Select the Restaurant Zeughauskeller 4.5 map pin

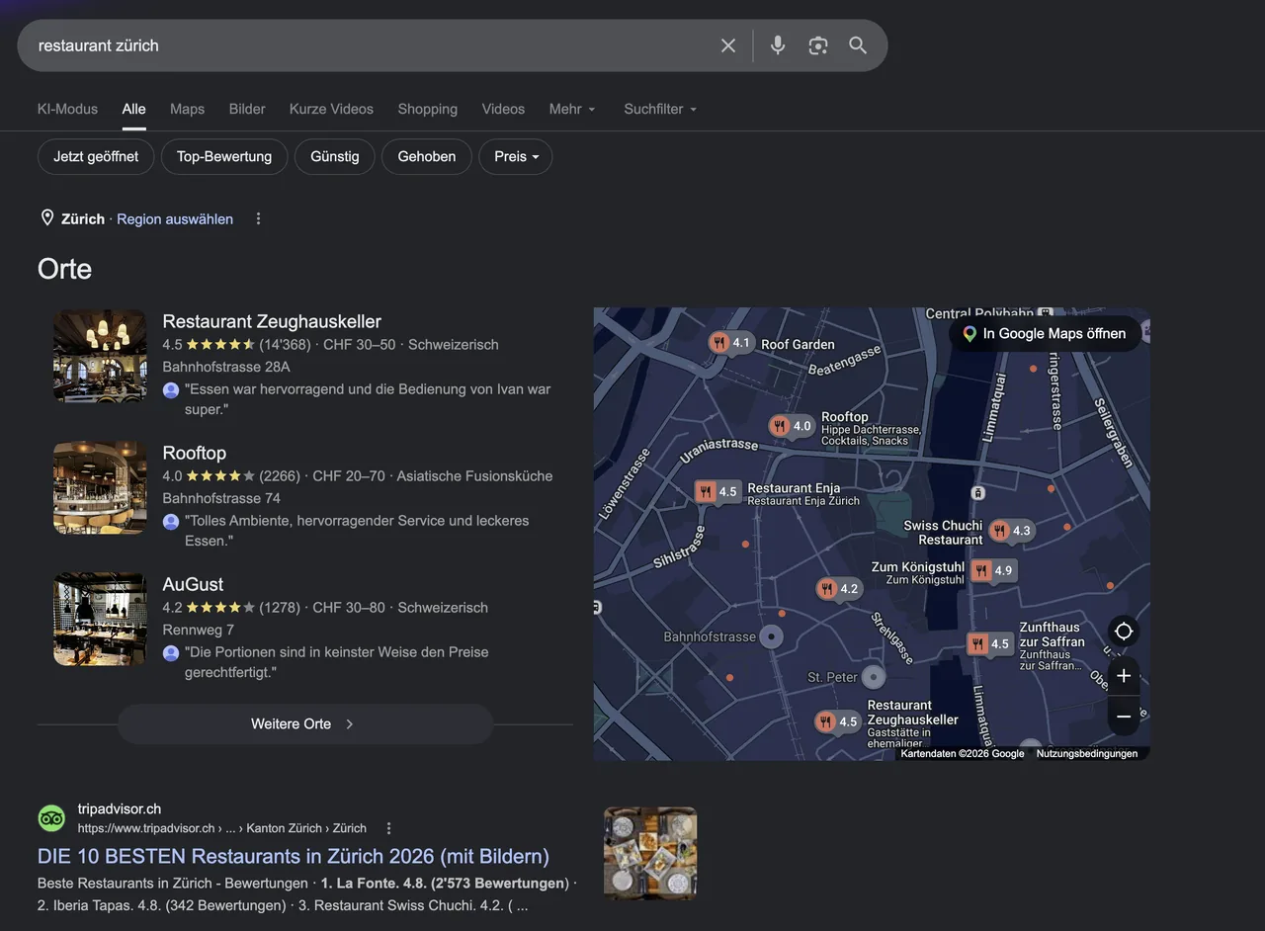tap(837, 721)
